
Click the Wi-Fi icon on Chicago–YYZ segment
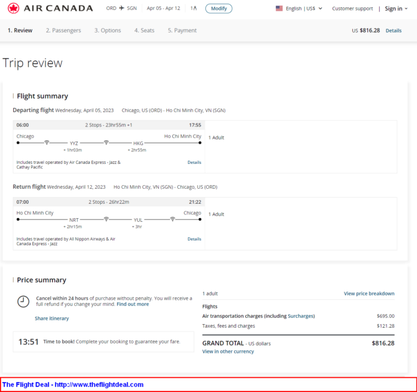(47, 142)
